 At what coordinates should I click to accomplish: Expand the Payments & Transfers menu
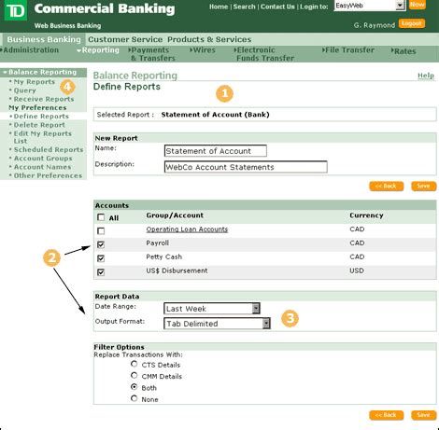point(152,54)
